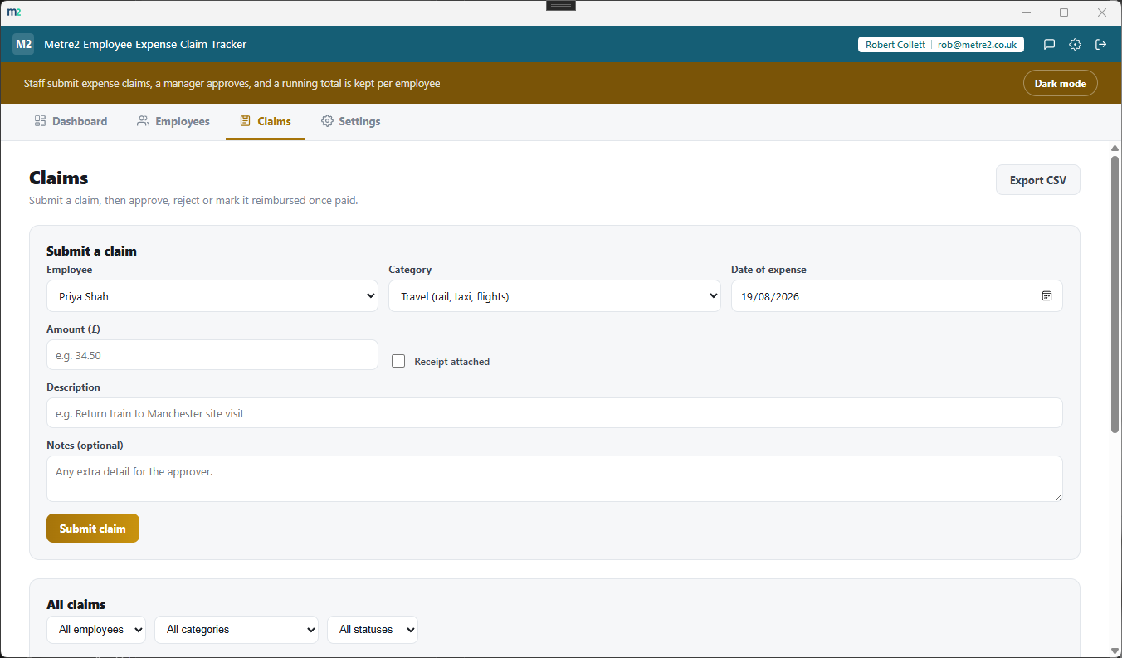This screenshot has width=1122, height=658.
Task: Click the scrollbar up arrow
Action: click(x=1115, y=148)
